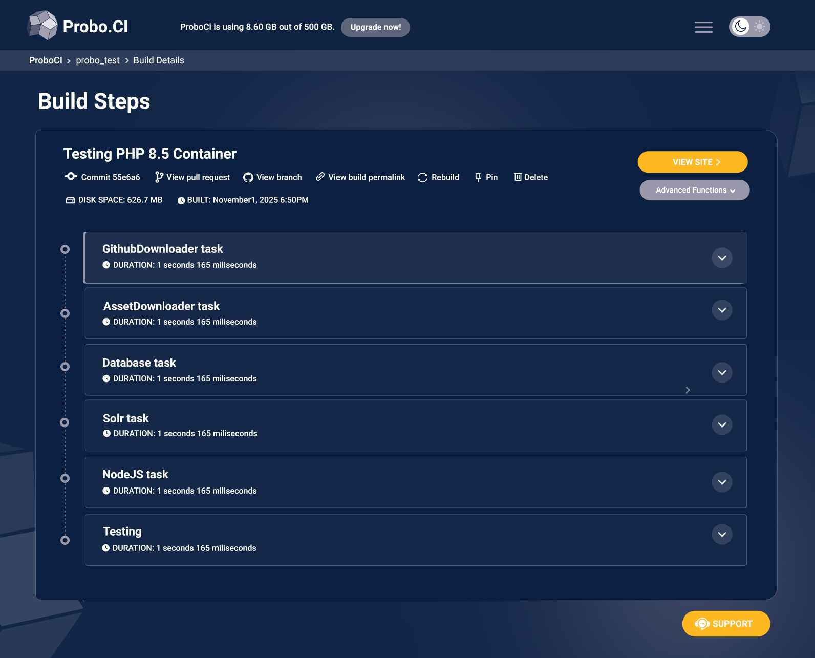Click the Solr duration clock icon

coord(107,433)
